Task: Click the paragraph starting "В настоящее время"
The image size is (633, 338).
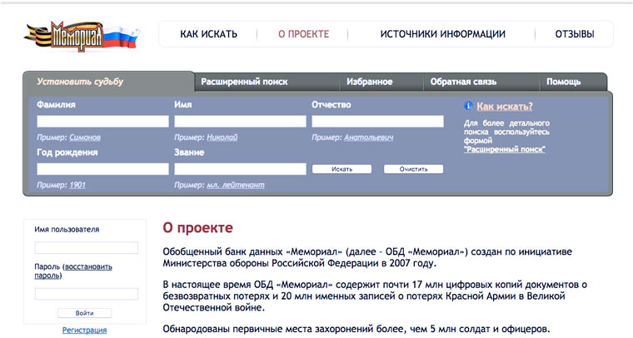Action: [375, 296]
